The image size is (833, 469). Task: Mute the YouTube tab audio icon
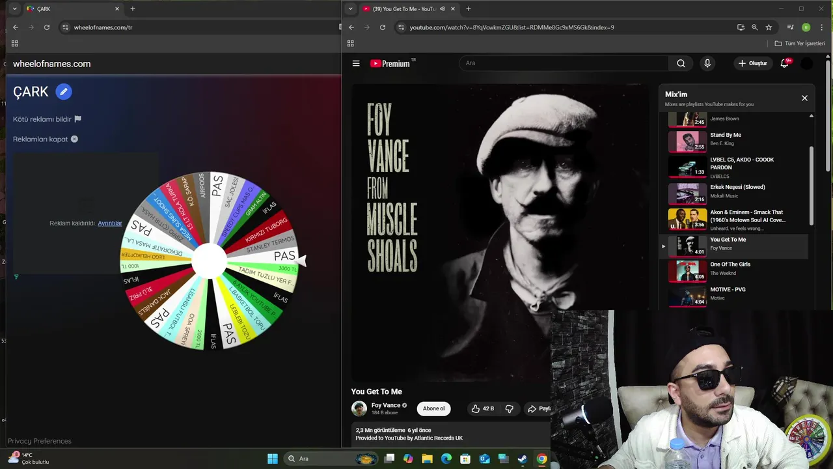coord(443,8)
